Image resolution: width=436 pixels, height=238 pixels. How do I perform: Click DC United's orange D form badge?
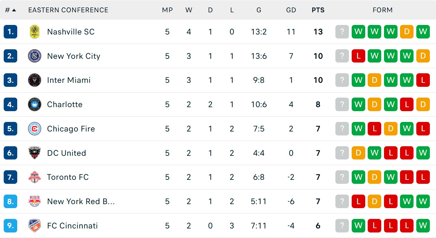358,153
